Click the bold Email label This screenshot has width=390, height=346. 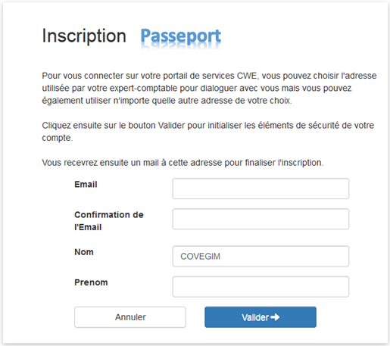[86, 184]
